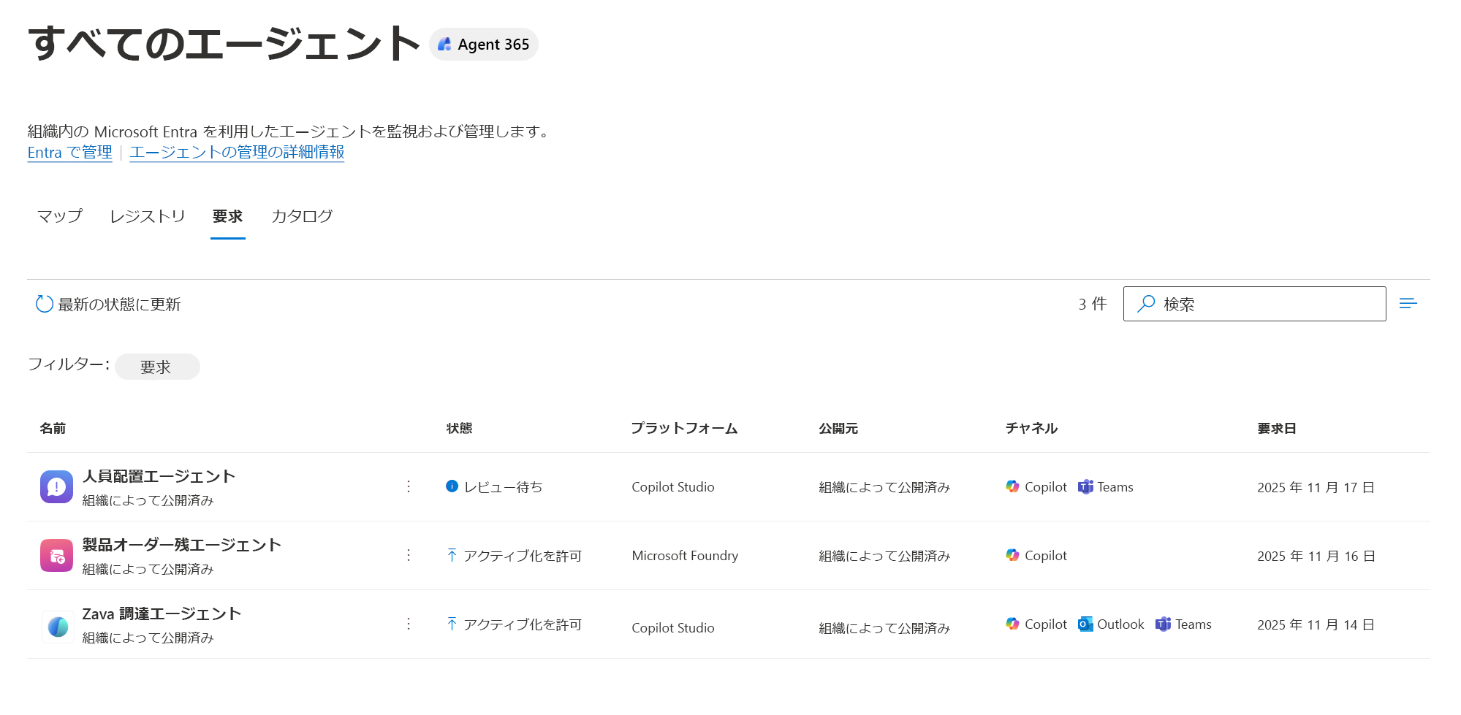Image resolution: width=1461 pixels, height=715 pixels.
Task: Sort by the 公開元 column header
Action: [x=838, y=429]
